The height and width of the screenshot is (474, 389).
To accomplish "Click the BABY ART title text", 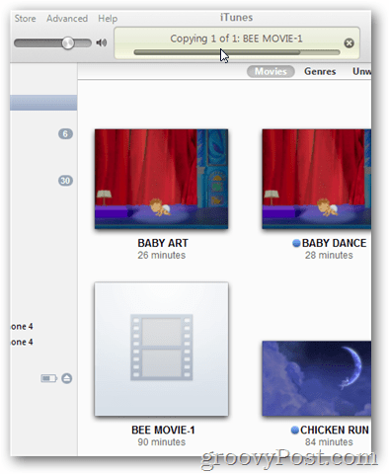I will pyautogui.click(x=163, y=243).
